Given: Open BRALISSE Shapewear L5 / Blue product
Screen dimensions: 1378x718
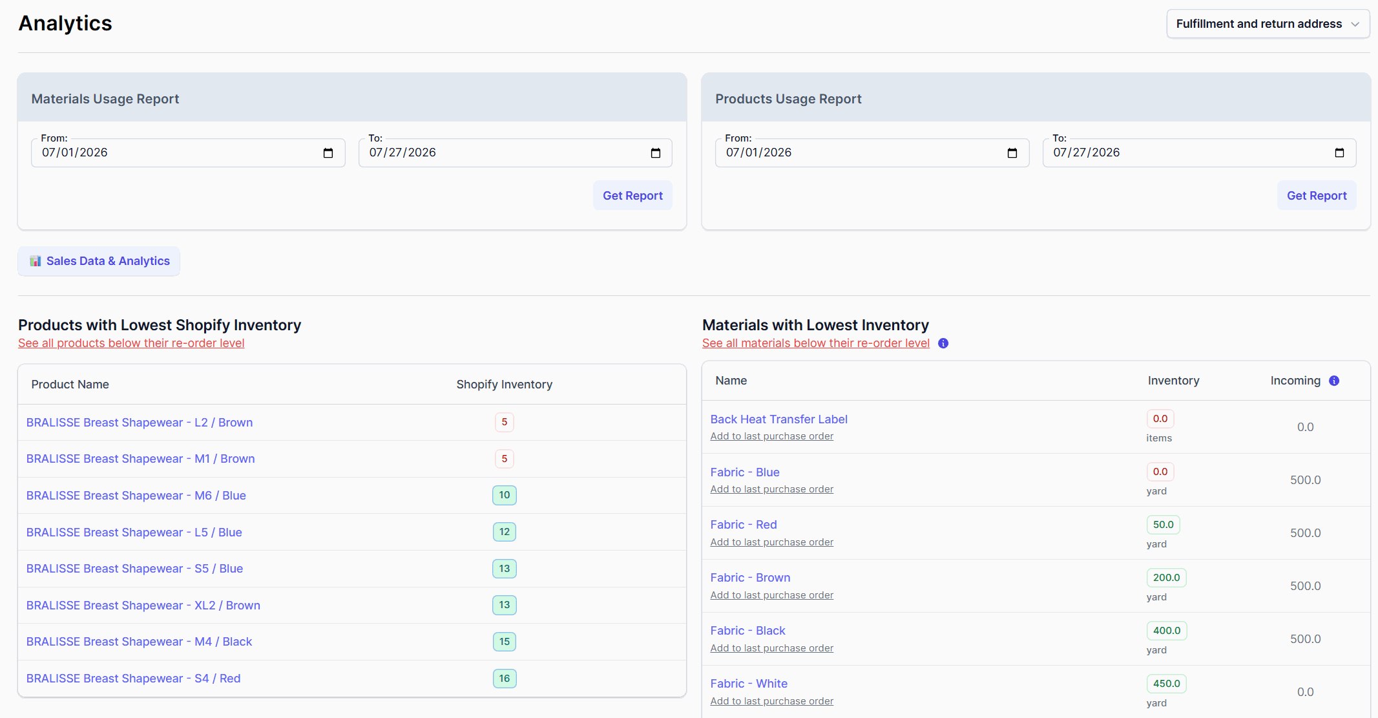Looking at the screenshot, I should (134, 533).
